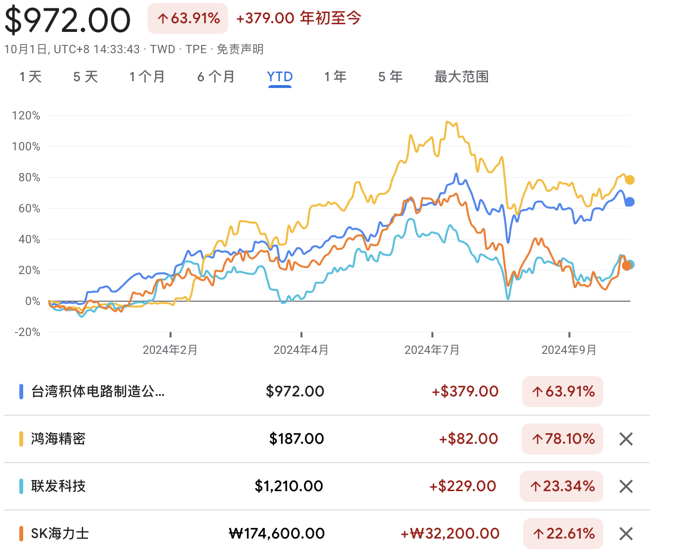Click the +$229.00 change value

click(x=463, y=486)
